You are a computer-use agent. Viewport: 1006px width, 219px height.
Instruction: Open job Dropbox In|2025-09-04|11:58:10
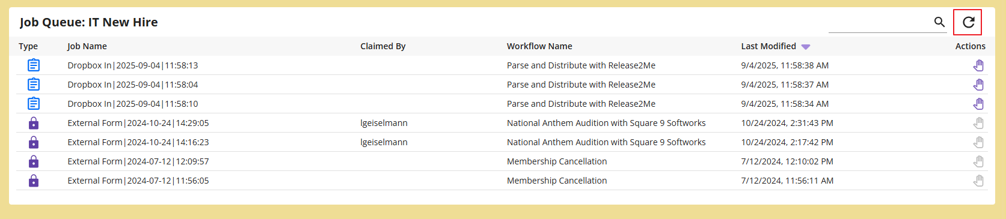[133, 104]
